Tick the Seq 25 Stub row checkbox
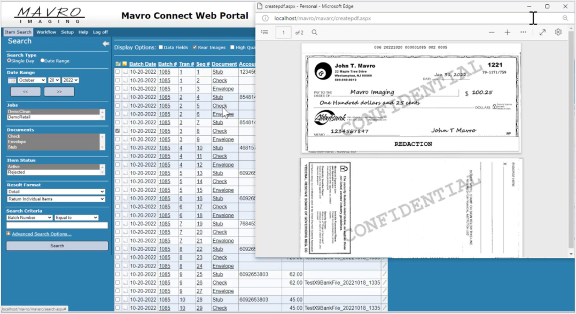 click(x=118, y=274)
